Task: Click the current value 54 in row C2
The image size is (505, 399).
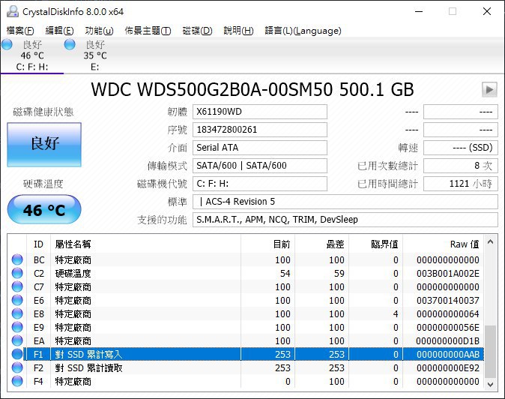Action: 285,273
